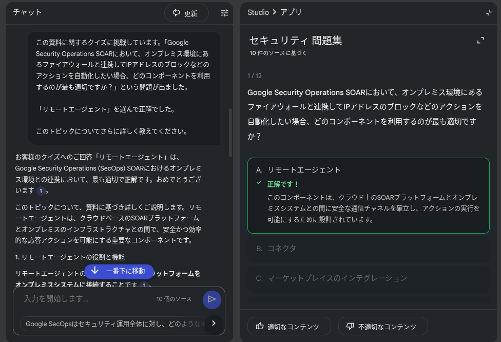
Task: Click chevron between Studio and アプリ
Action: (275, 12)
